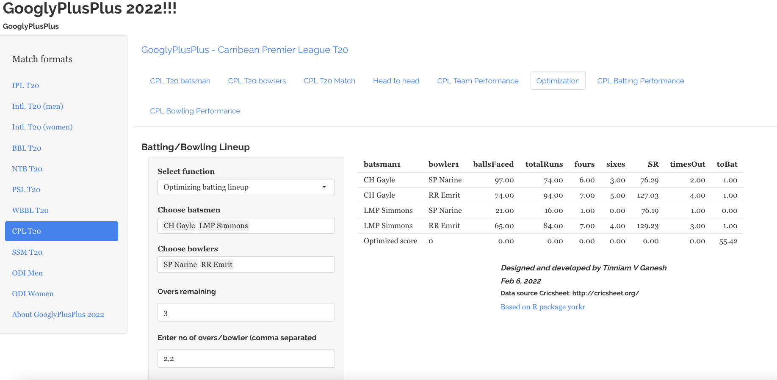Choose Intl. T20 (women) format
The image size is (777, 380).
pos(42,127)
